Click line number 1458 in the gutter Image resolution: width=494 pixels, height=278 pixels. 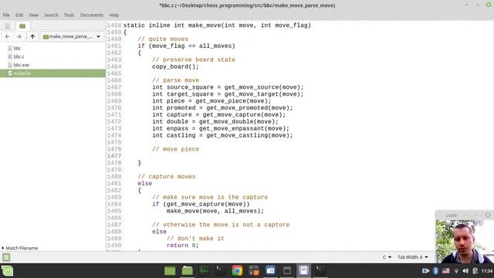click(x=113, y=25)
